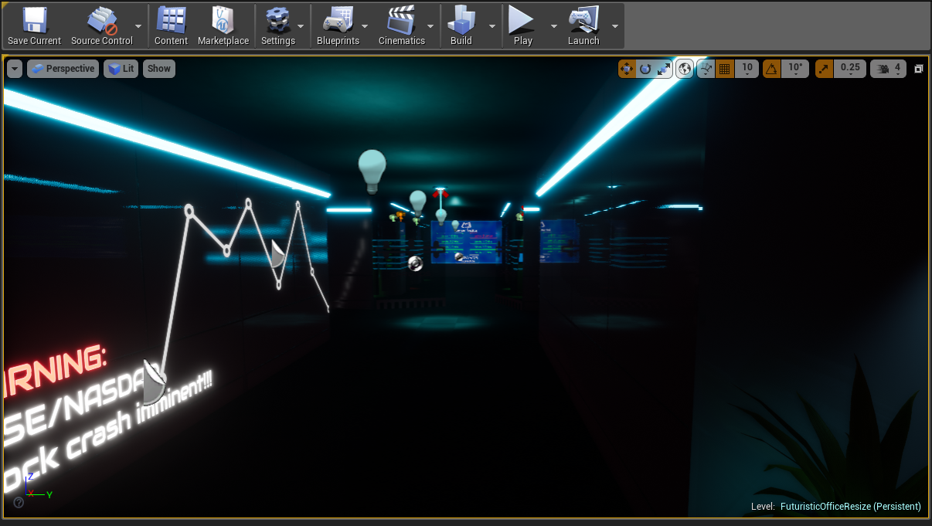Open the Lit view mode menu
932x526 pixels.
pos(121,69)
